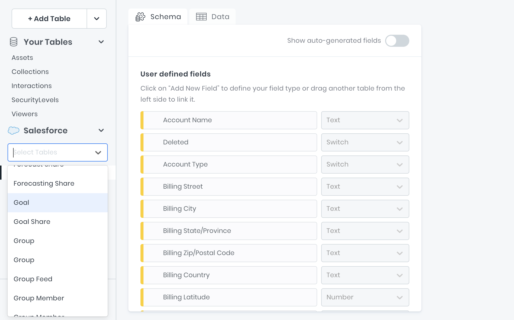The width and height of the screenshot is (514, 320).
Task: Select Goal from the Salesforce tables list
Action: tap(58, 203)
